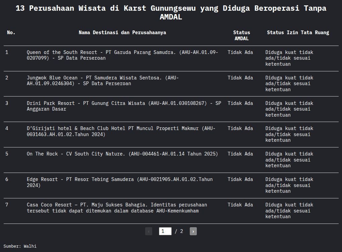
Task: Click Tidak Ada in the Drini Park Resort row
Action: coord(240,103)
